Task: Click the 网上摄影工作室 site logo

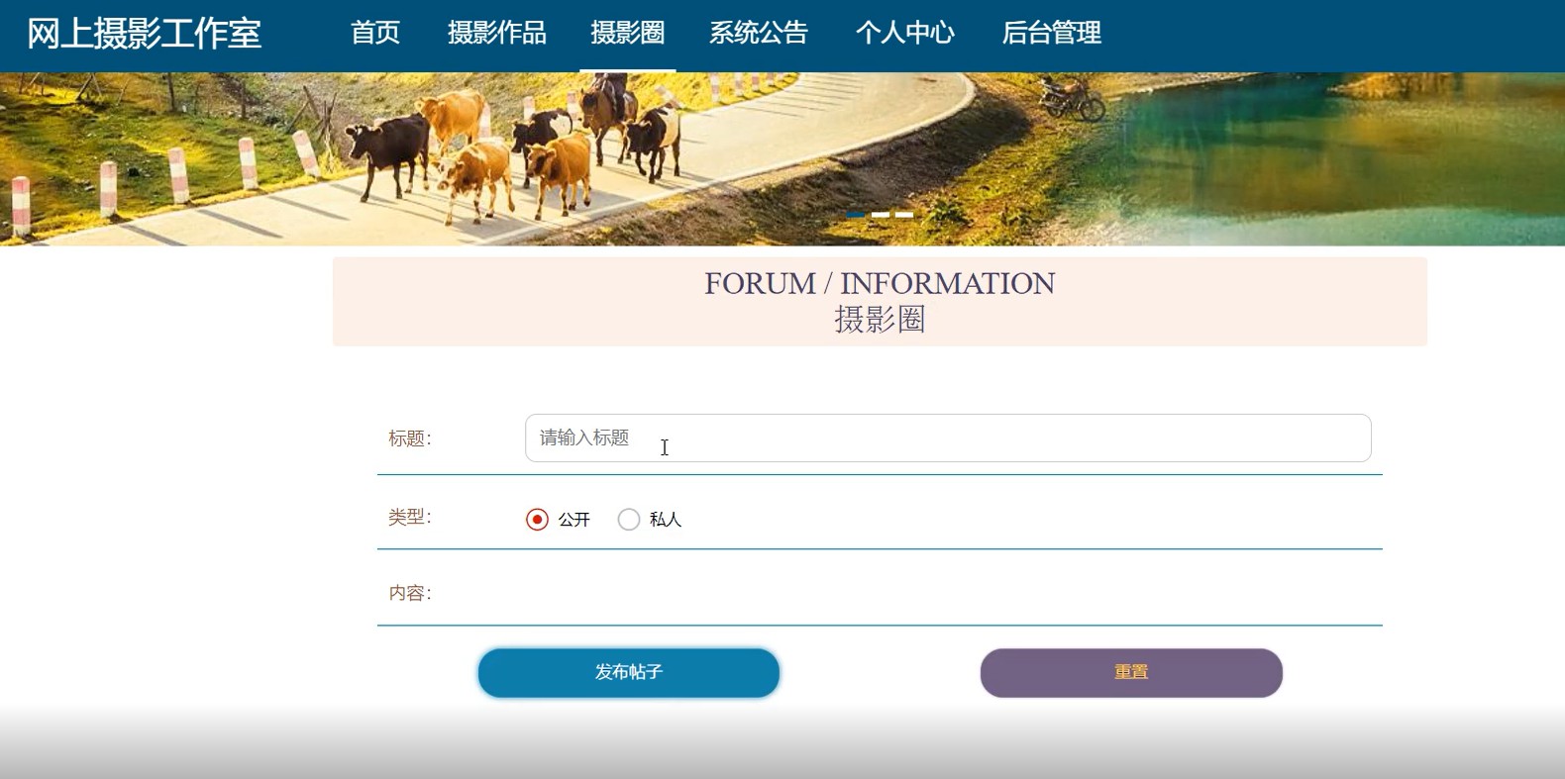Action: [x=144, y=34]
